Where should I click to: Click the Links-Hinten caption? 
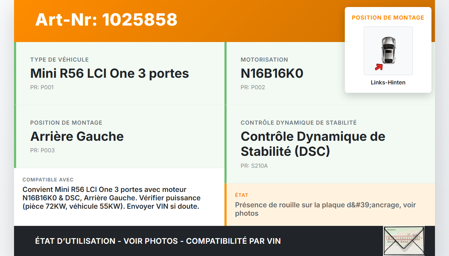[388, 82]
